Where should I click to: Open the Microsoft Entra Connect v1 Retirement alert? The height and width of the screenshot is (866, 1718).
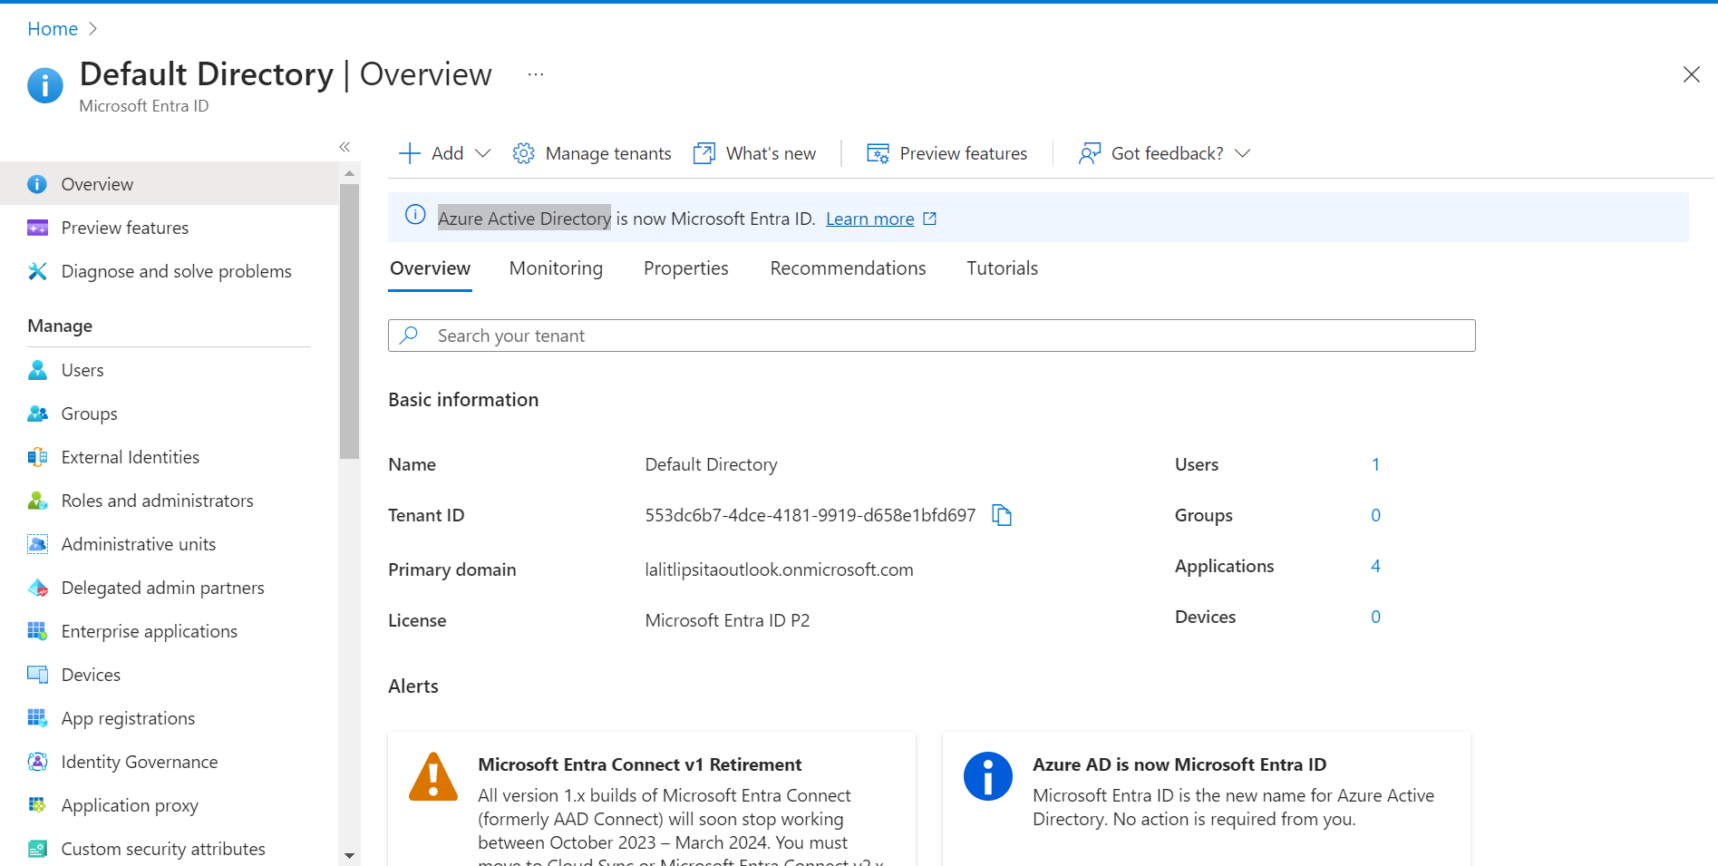click(x=651, y=799)
